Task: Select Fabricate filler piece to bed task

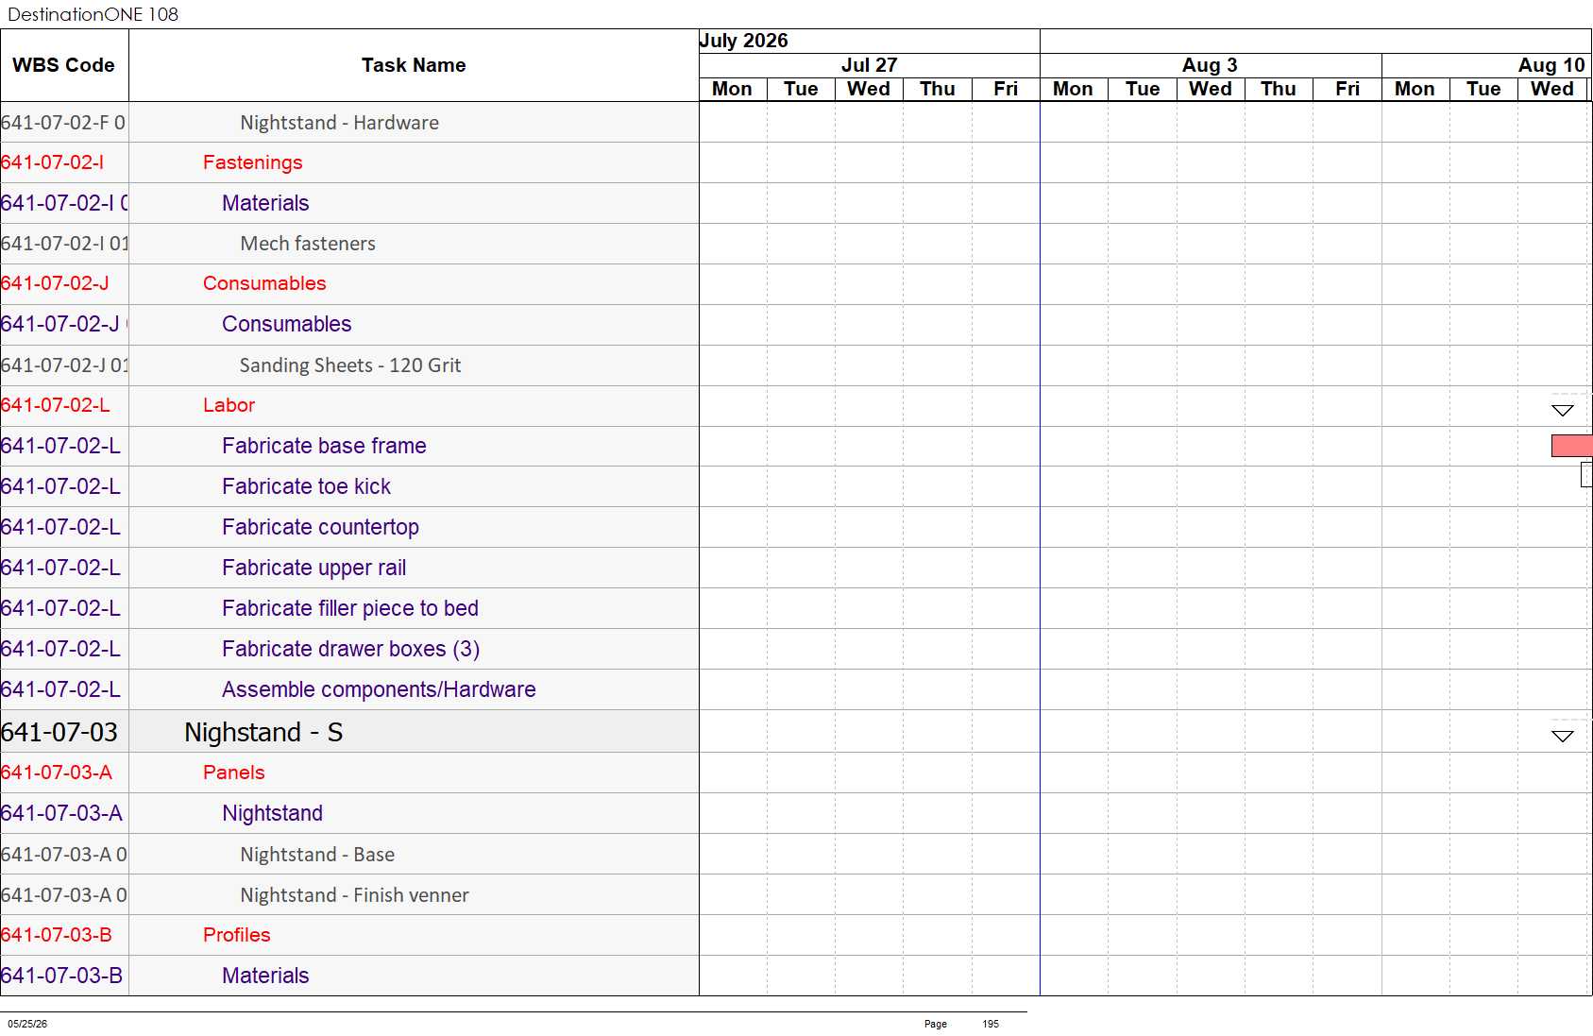Action: pos(349,608)
